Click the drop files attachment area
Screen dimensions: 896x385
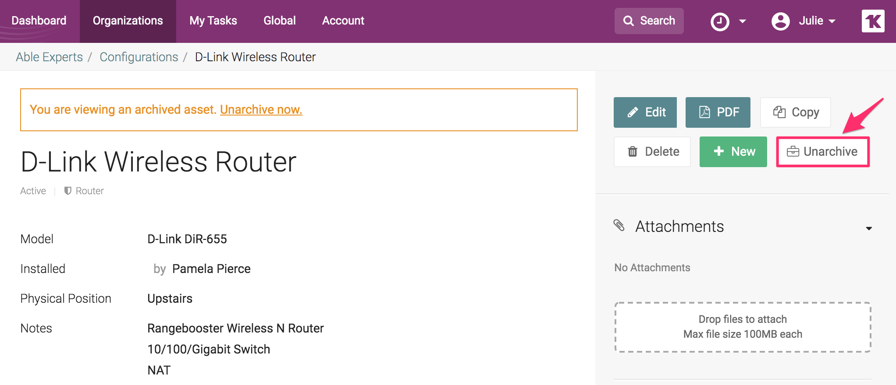(x=743, y=327)
